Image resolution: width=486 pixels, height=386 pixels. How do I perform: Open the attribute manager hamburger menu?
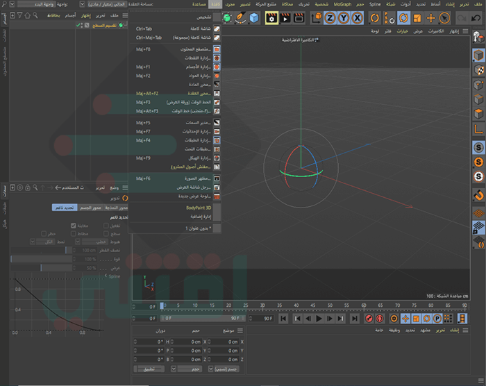click(125, 188)
